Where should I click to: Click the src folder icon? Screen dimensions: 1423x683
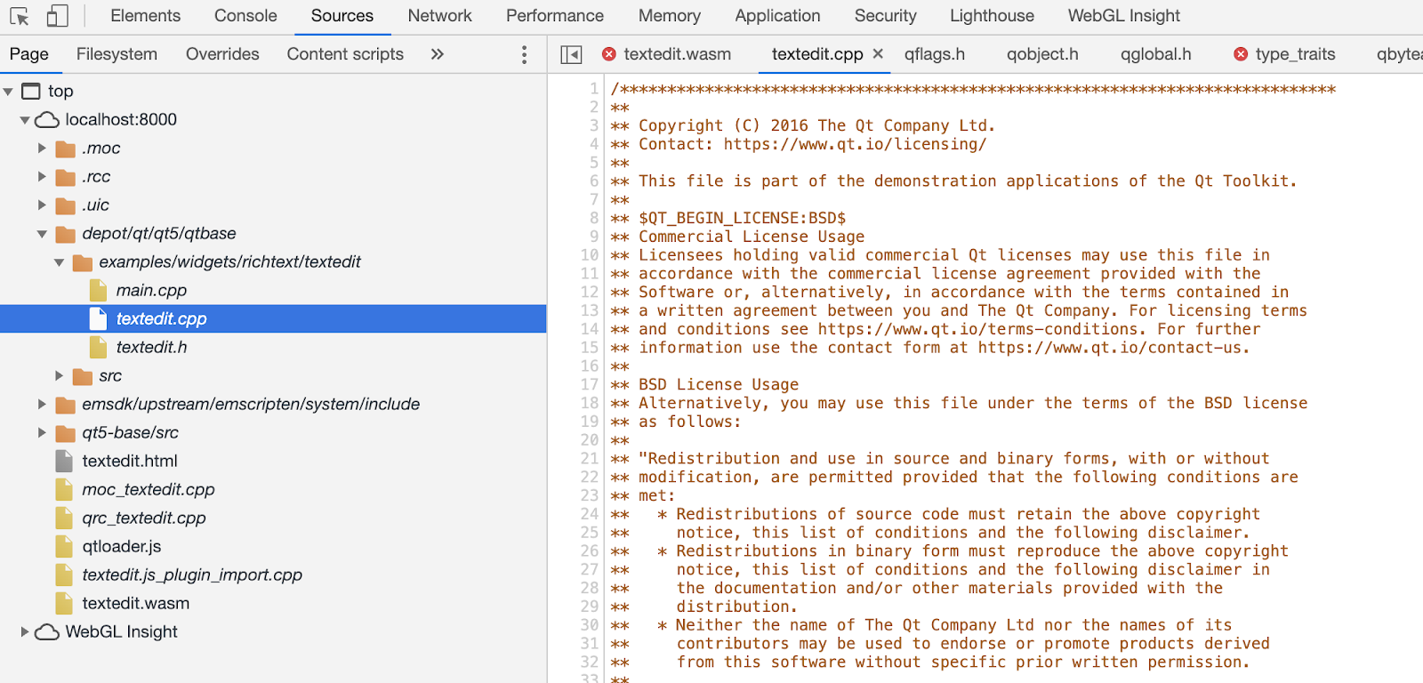coord(83,376)
